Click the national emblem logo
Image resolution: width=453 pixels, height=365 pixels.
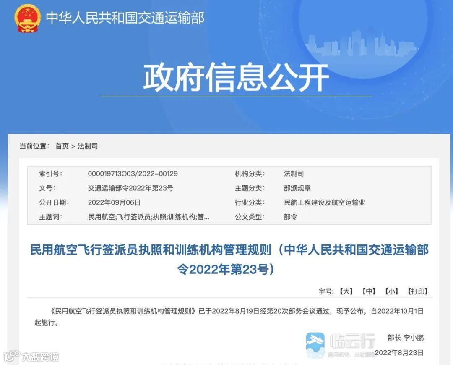tap(27, 18)
